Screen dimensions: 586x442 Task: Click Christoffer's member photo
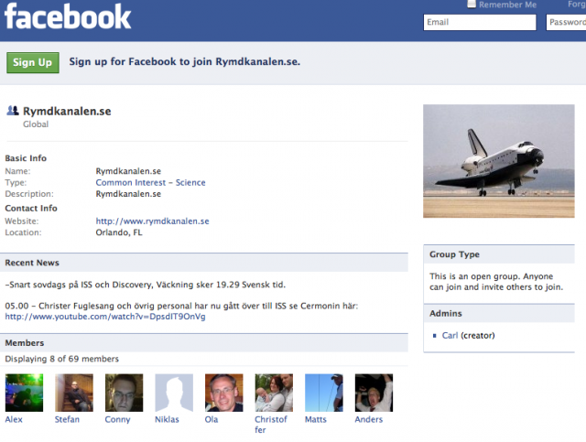pos(274,393)
